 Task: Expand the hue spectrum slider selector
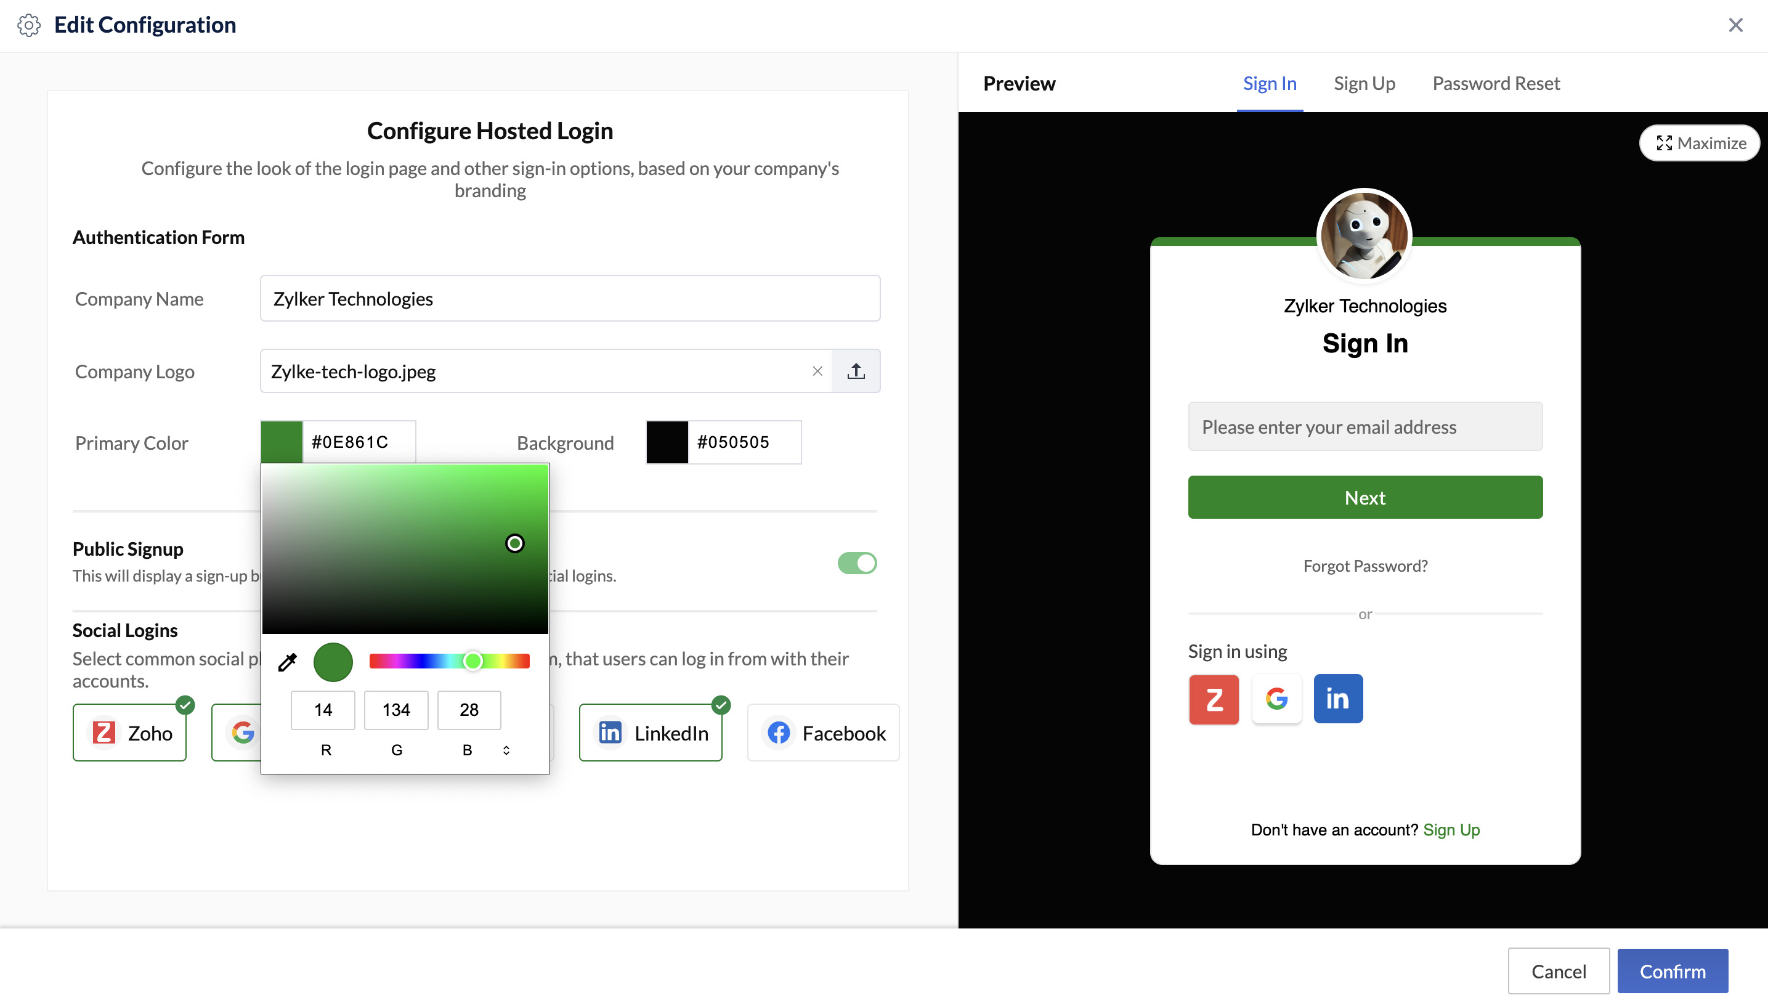(x=472, y=662)
